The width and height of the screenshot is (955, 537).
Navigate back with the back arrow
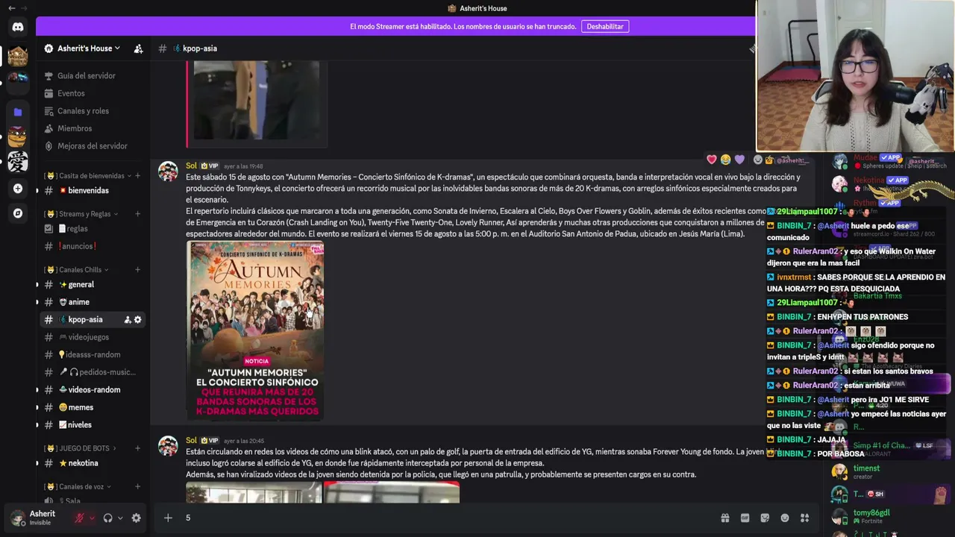pos(11,8)
